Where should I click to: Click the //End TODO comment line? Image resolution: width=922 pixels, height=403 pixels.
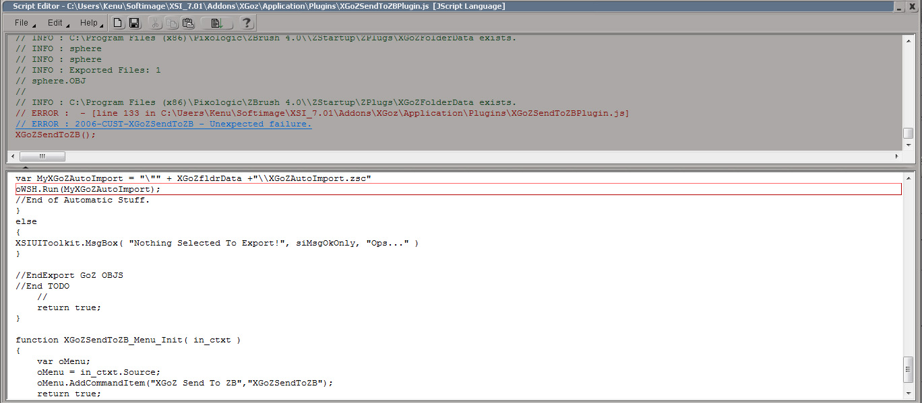[x=42, y=286]
